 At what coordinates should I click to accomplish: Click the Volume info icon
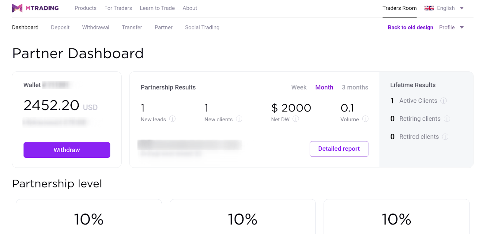365,119
